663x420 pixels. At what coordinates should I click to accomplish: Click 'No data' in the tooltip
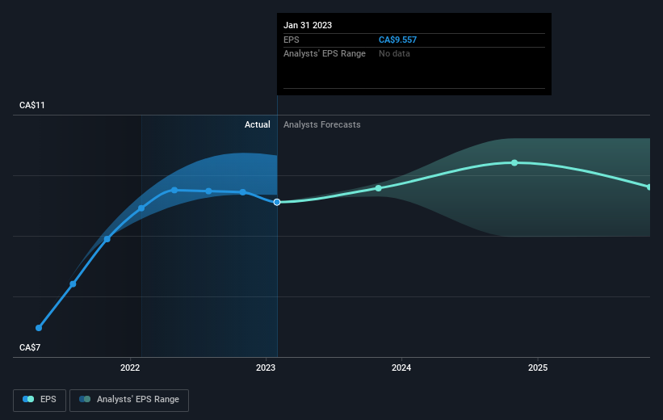pyautogui.click(x=394, y=54)
